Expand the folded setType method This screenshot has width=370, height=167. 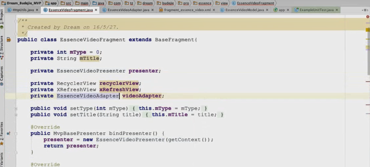click(16, 109)
